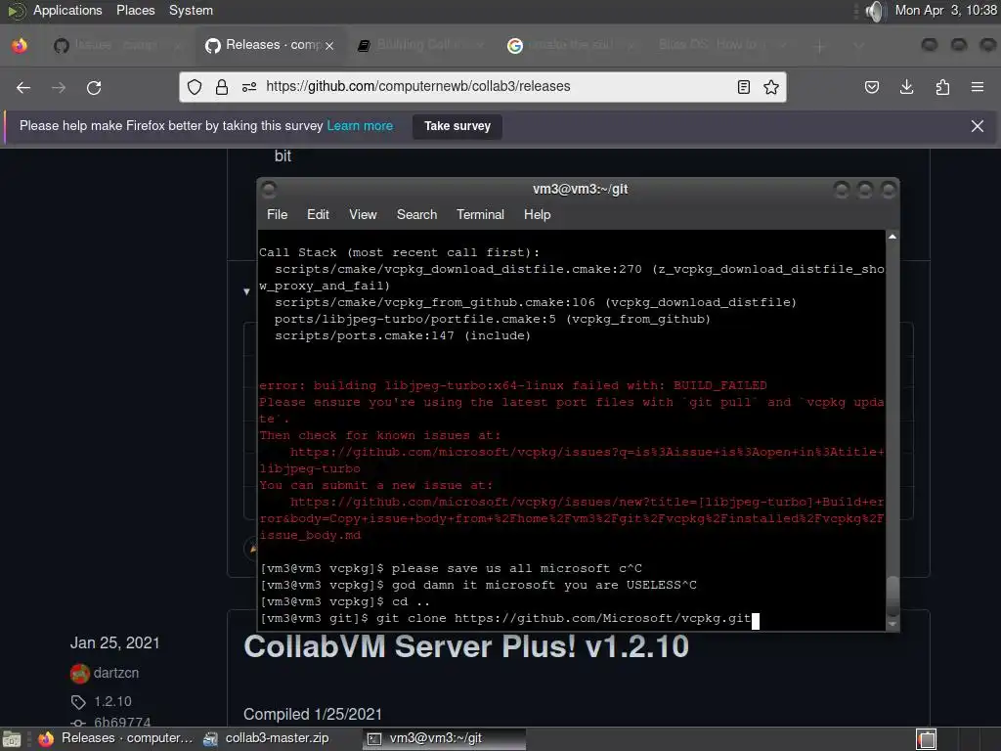
Task: Click the forward navigation arrow
Action: tap(59, 87)
